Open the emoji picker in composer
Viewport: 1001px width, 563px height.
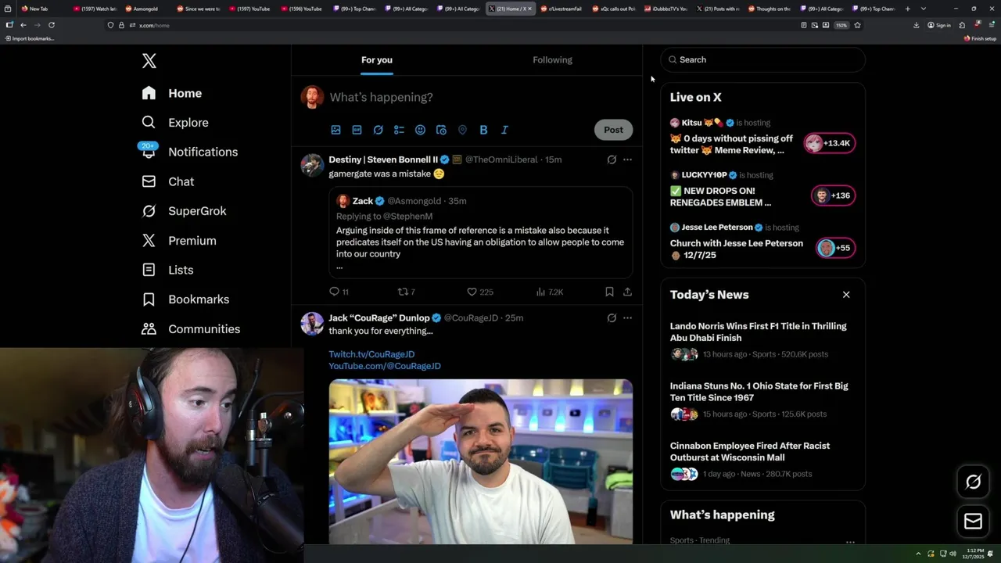(x=420, y=130)
